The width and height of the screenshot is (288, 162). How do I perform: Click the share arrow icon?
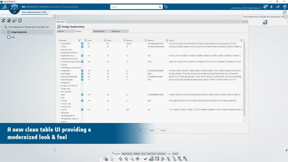click(278, 7)
